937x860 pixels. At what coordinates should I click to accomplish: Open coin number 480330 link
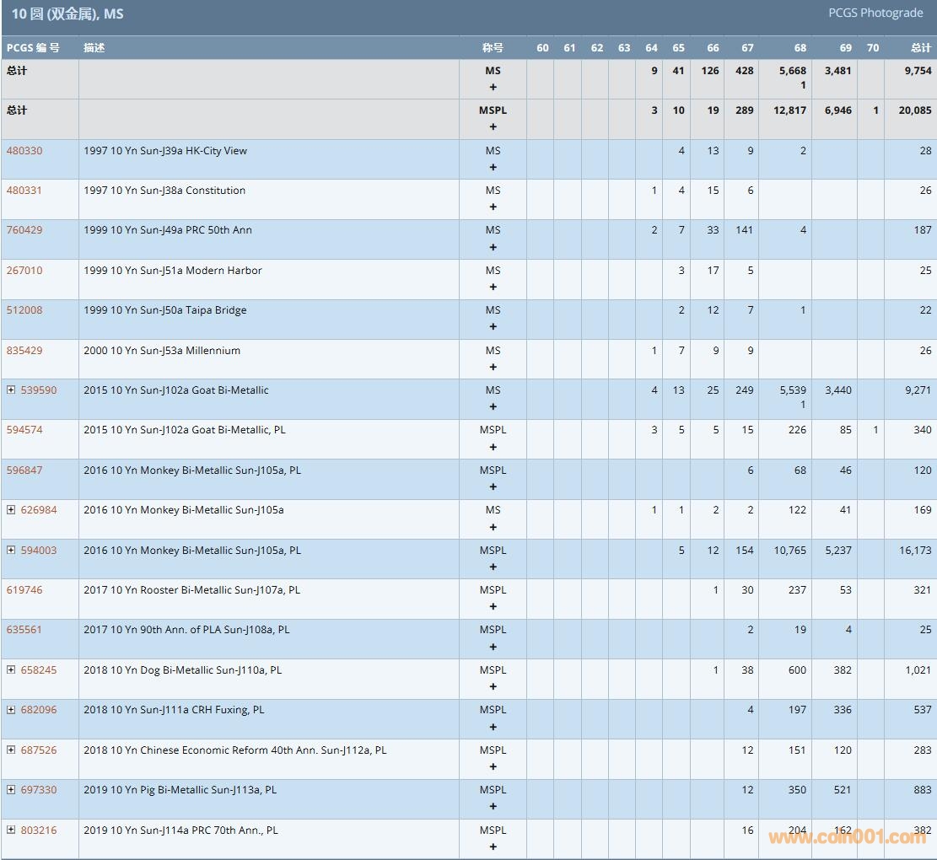coord(24,151)
